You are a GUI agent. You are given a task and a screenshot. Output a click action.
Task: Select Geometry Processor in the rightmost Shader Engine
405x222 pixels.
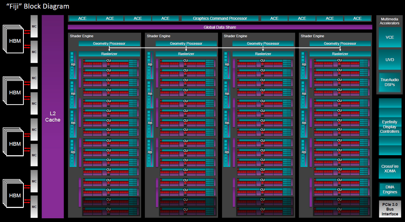click(x=340, y=44)
